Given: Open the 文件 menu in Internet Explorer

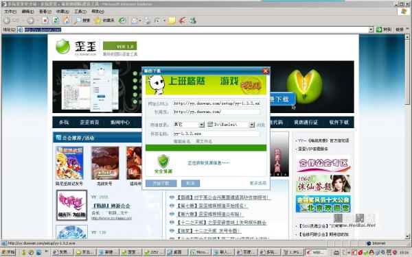Looking at the screenshot, I should coord(10,12).
